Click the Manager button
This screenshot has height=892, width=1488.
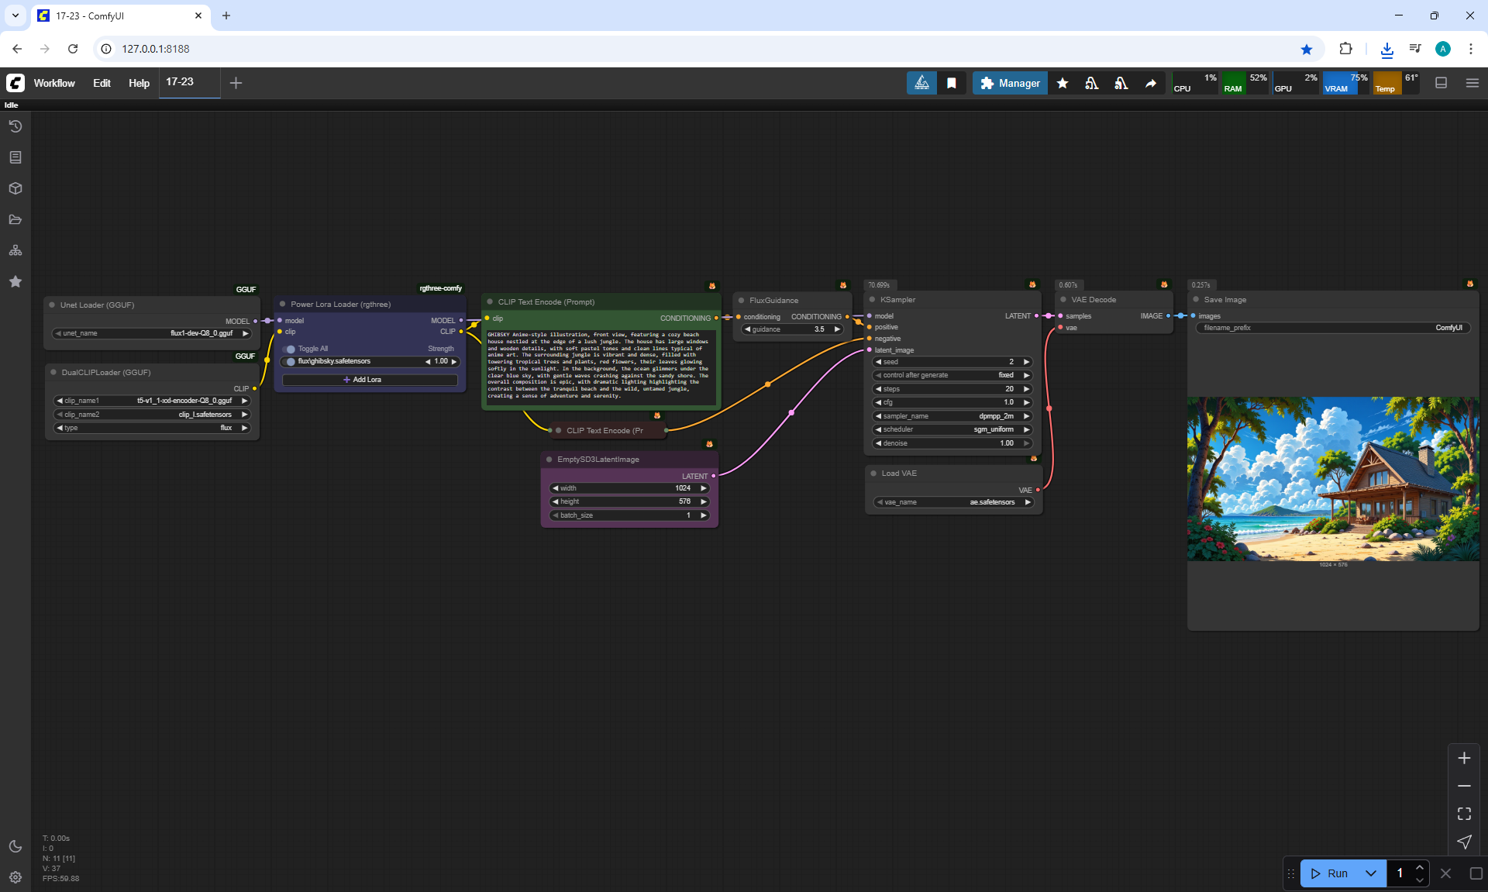tap(1010, 83)
